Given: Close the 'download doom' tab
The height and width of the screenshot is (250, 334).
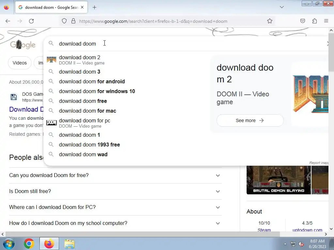Looking at the screenshot, I should point(82,7).
